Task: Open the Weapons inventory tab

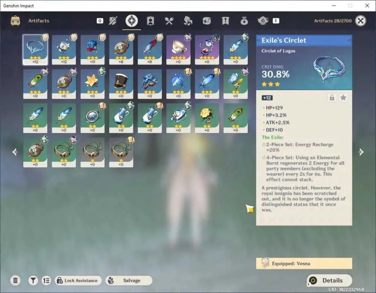Action: tap(113, 21)
